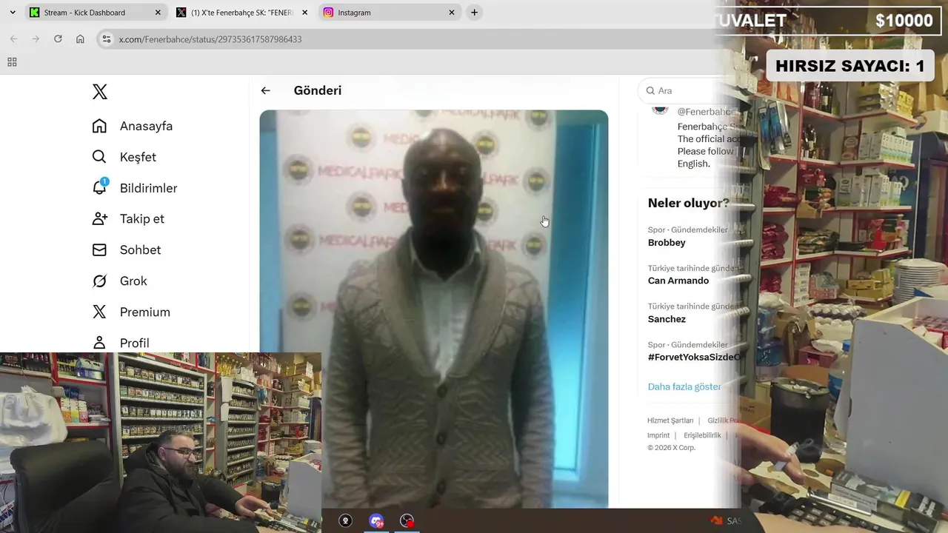This screenshot has height=533, width=948.
Task: Select the X'te Fenerbahçe SK tab
Action: tap(242, 13)
